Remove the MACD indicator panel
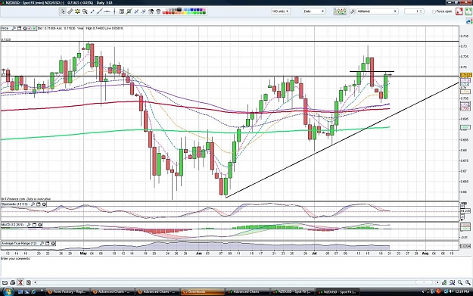Image resolution: width=473 pixels, height=296 pixels. pyautogui.click(x=40, y=225)
